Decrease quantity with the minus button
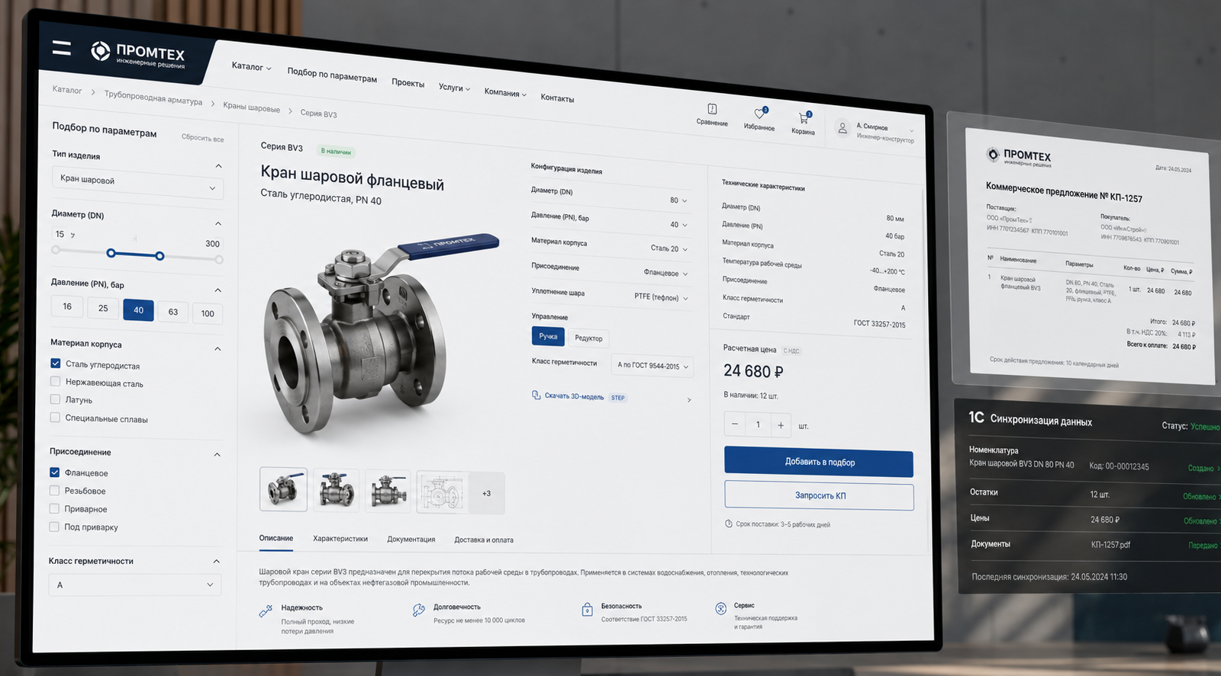 pyautogui.click(x=735, y=424)
